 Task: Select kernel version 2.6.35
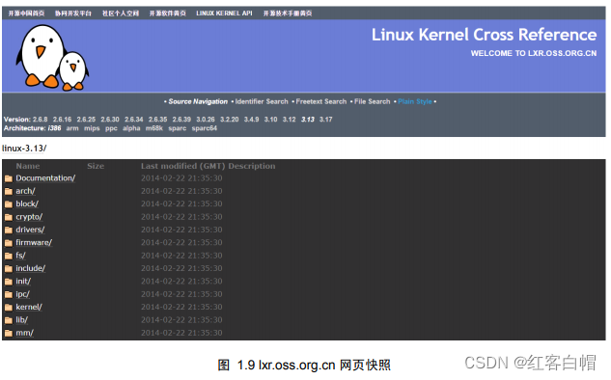pyautogui.click(x=157, y=120)
